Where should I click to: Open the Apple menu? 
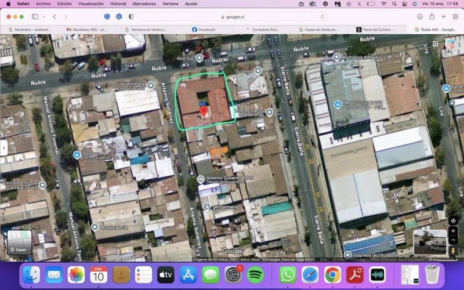(x=8, y=4)
